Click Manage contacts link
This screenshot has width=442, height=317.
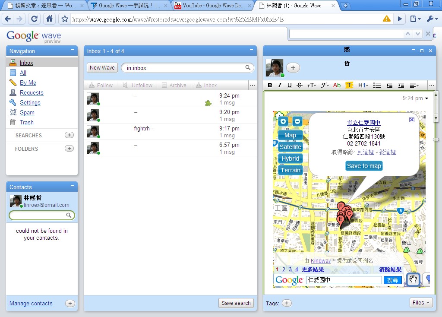coord(31,303)
